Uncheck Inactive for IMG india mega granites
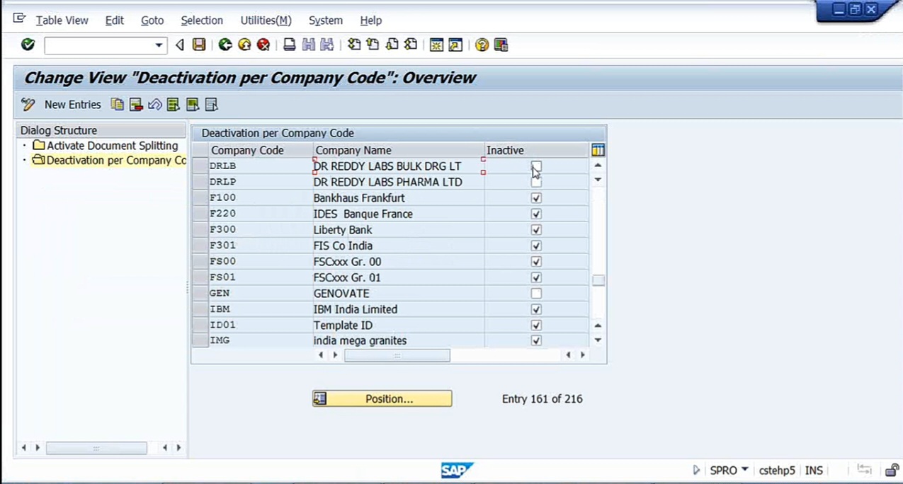 coord(536,340)
